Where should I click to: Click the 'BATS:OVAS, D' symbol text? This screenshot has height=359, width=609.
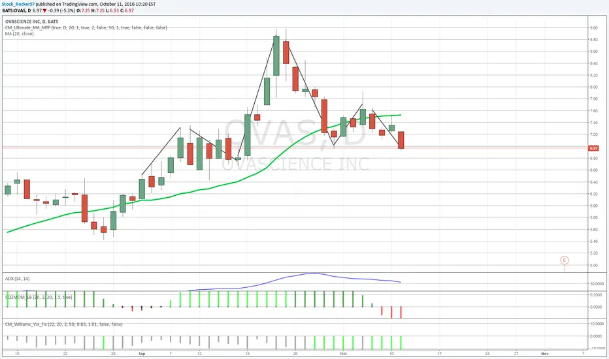click(16, 10)
